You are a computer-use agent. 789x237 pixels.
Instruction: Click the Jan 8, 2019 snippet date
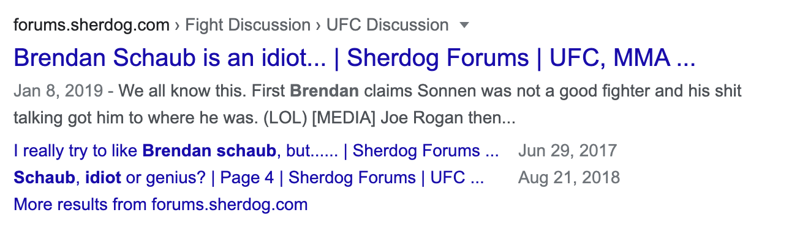[58, 92]
